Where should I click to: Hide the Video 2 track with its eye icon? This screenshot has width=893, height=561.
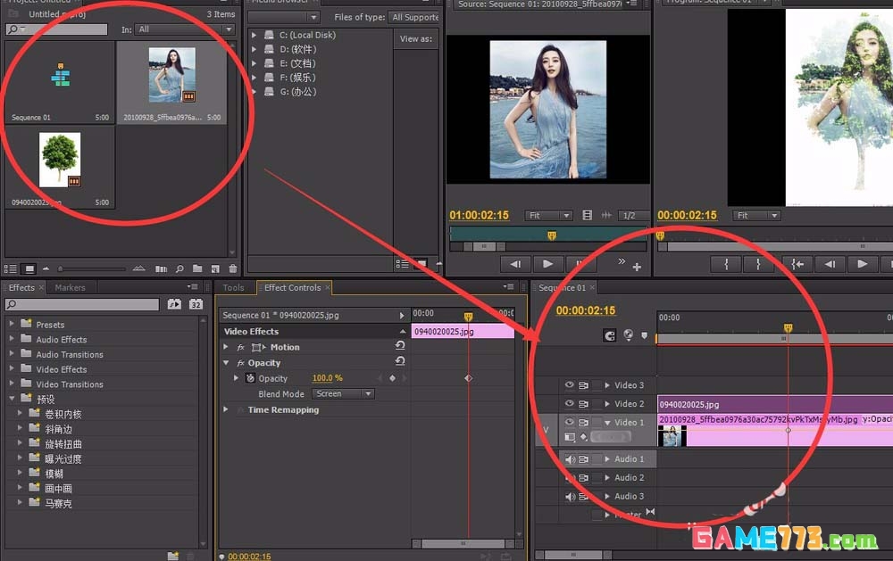569,404
